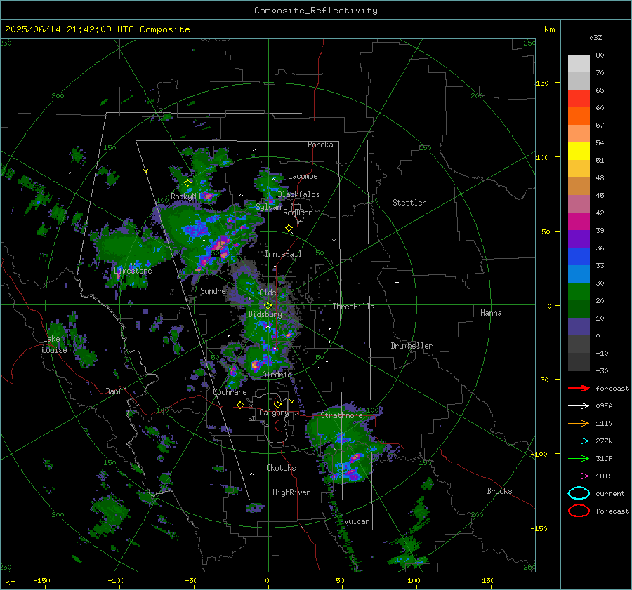This screenshot has height=590, width=632.
Task: Click the dBZ legend heading
Action: tap(595, 38)
